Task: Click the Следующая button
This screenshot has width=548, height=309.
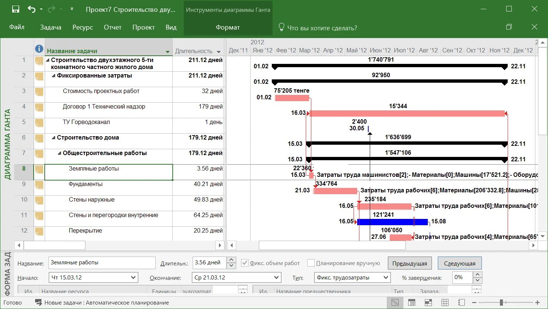Action: pos(460,263)
